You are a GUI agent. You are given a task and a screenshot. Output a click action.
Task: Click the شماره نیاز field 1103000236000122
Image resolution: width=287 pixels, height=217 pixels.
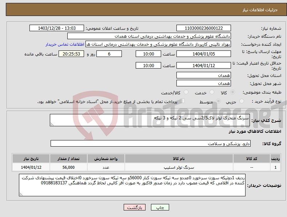(204, 28)
